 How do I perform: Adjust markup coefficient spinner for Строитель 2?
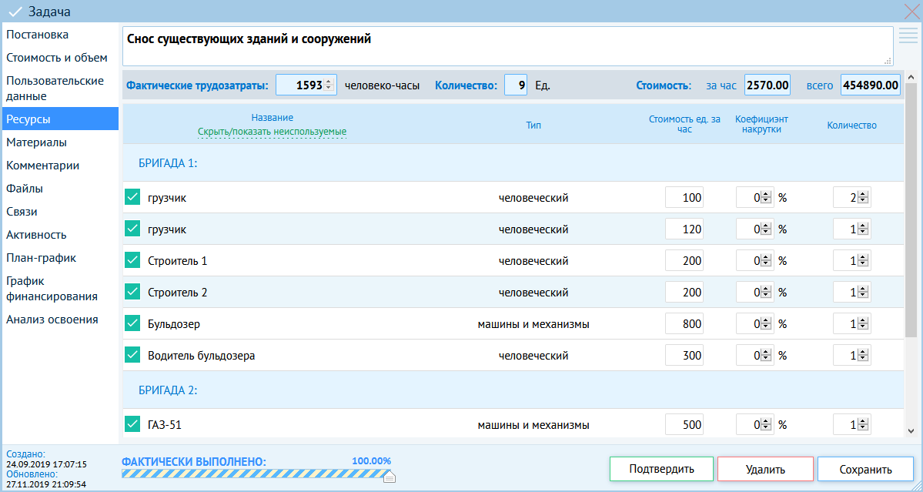tap(766, 293)
